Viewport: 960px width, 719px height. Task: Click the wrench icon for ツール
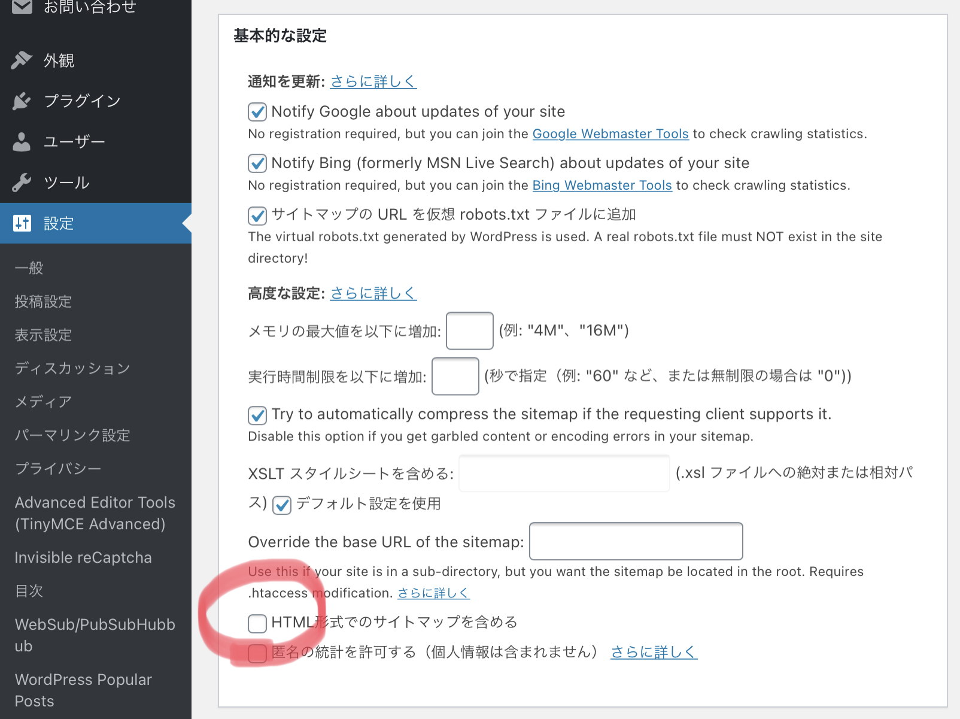point(22,182)
